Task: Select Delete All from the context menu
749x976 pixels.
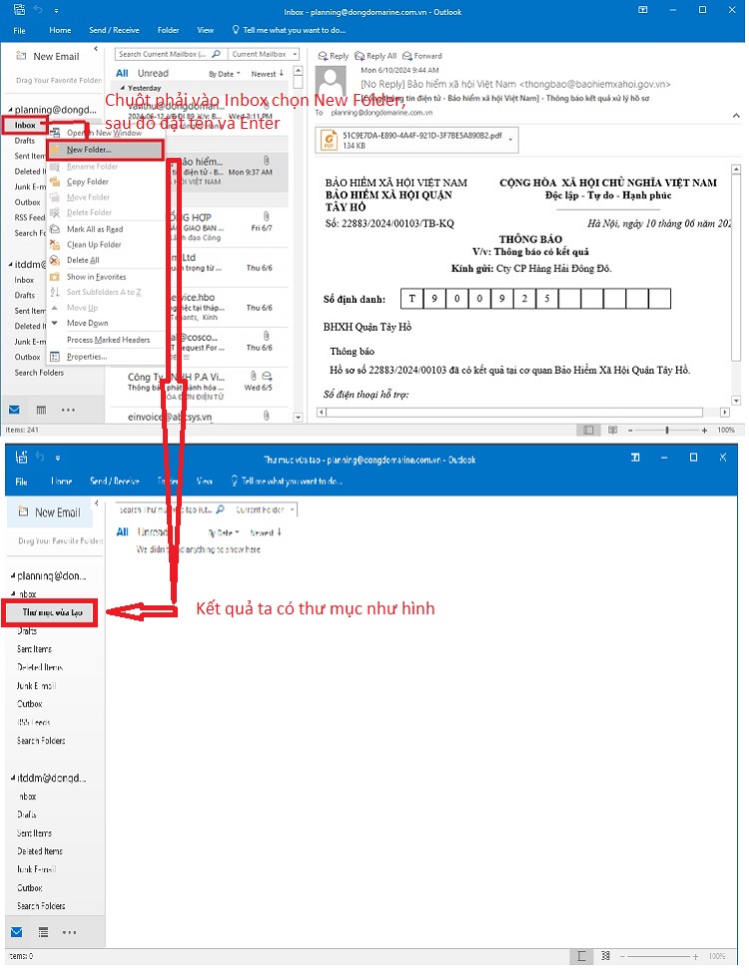Action: (84, 260)
